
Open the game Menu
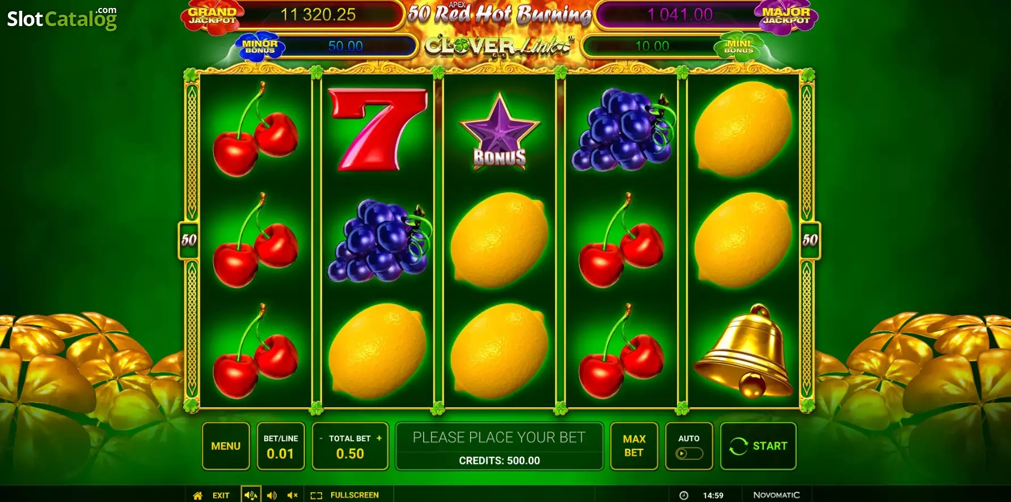[x=226, y=446]
